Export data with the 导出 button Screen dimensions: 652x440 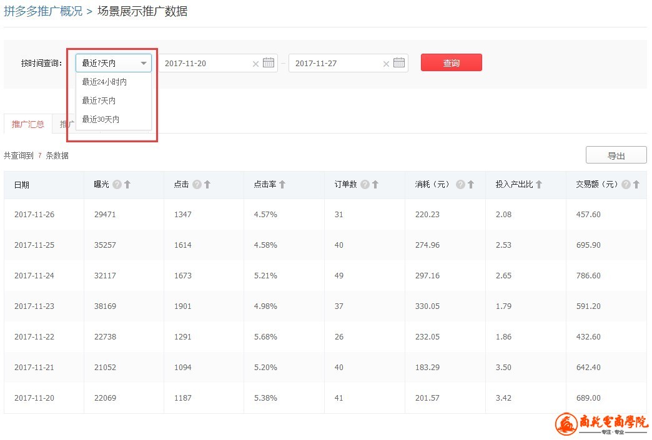coord(616,155)
